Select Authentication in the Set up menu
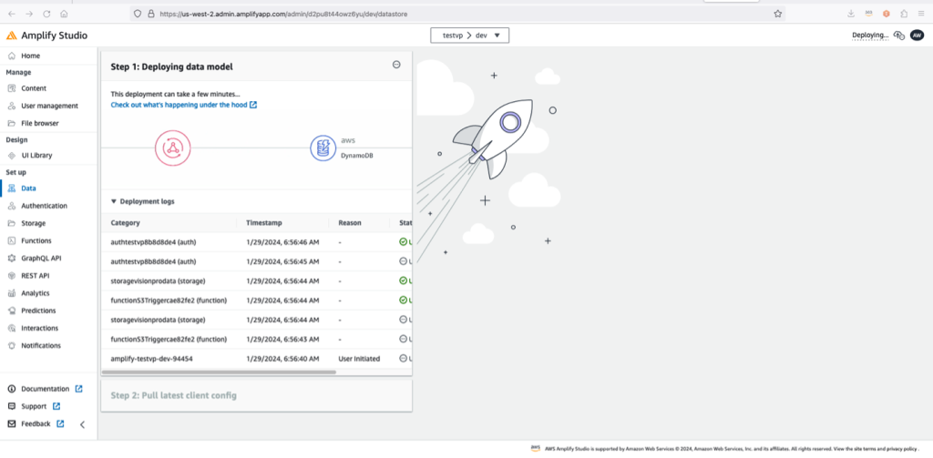 click(44, 206)
